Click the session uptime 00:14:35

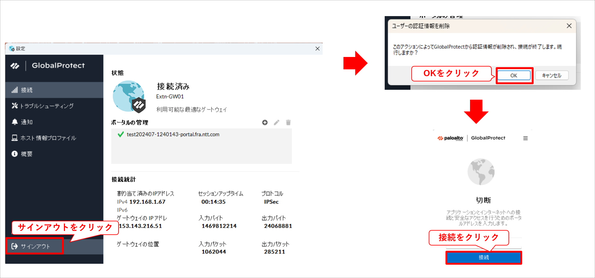[213, 202]
